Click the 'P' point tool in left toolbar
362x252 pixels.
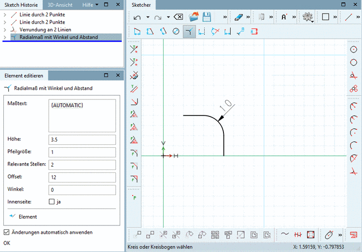[134, 197]
